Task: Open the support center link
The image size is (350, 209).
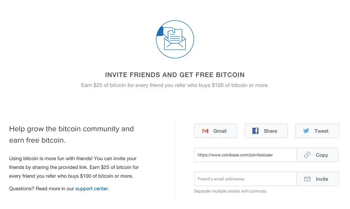Action: coord(91,188)
